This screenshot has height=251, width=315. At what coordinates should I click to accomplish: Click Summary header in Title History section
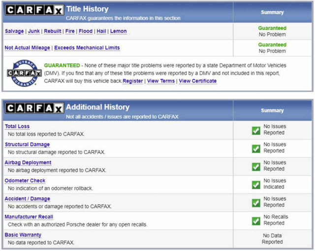click(272, 12)
